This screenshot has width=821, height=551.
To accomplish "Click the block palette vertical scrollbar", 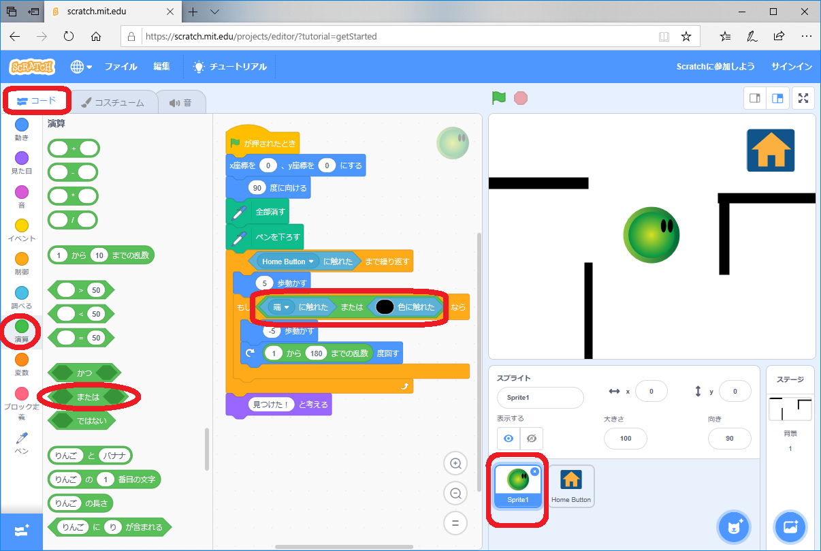I will 207,449.
